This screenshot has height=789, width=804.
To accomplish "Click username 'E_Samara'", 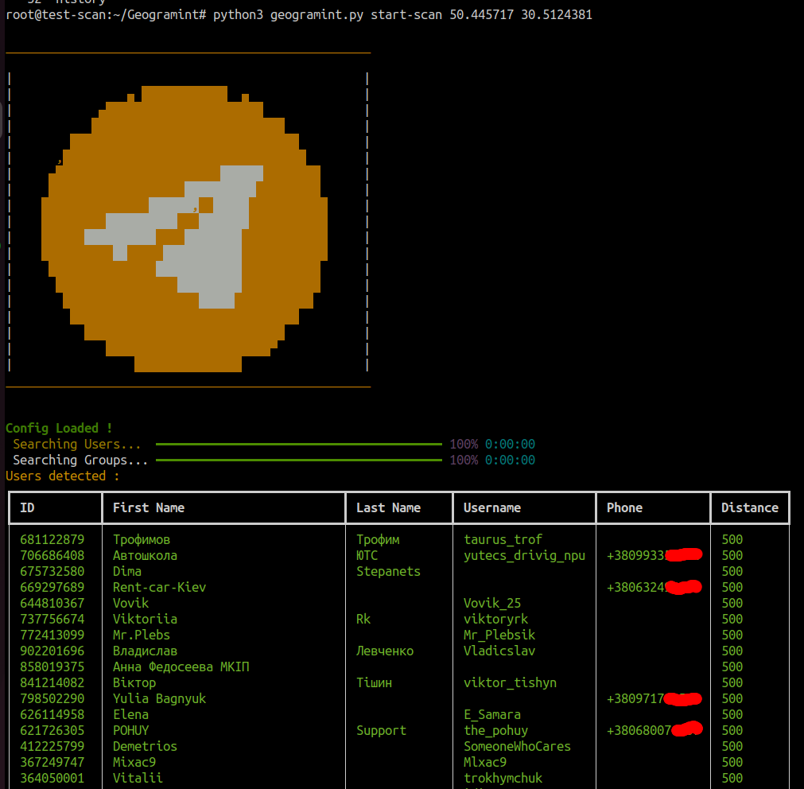I will coord(492,714).
